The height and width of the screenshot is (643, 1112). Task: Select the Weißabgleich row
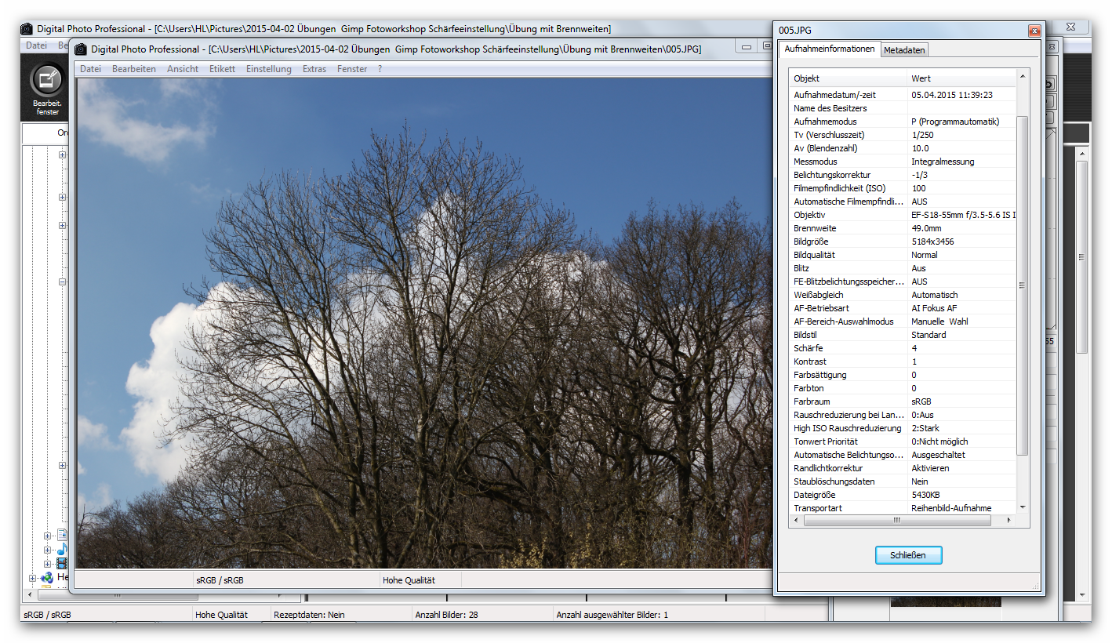[903, 295]
